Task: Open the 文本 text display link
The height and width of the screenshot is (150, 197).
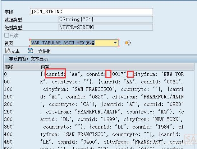Action: tap(15, 51)
